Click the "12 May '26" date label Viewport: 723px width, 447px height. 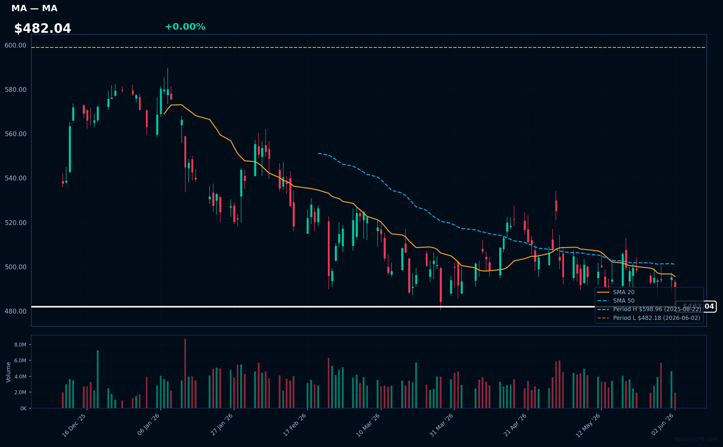pyautogui.click(x=588, y=425)
